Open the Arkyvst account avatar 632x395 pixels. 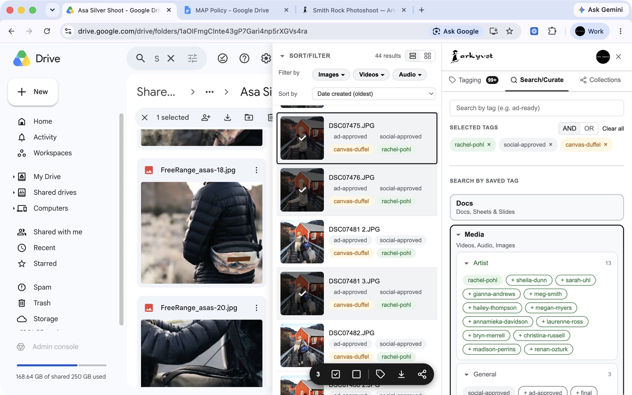tap(603, 57)
